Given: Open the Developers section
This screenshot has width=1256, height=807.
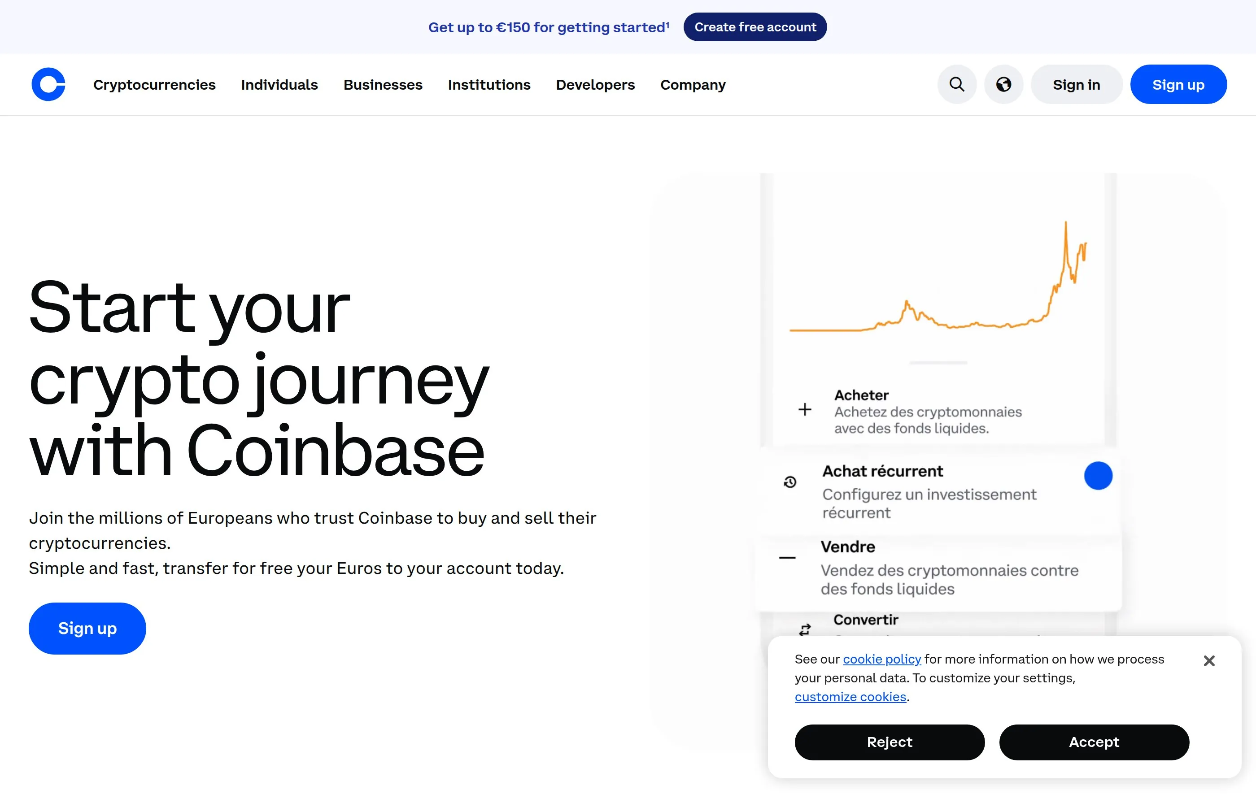Looking at the screenshot, I should [x=596, y=84].
